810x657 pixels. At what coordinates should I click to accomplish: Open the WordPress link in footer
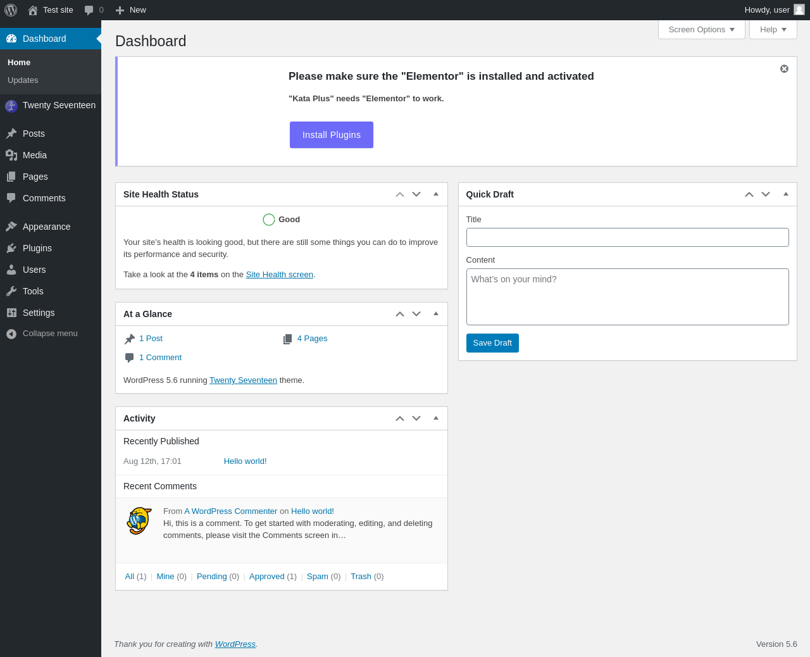coord(235,644)
